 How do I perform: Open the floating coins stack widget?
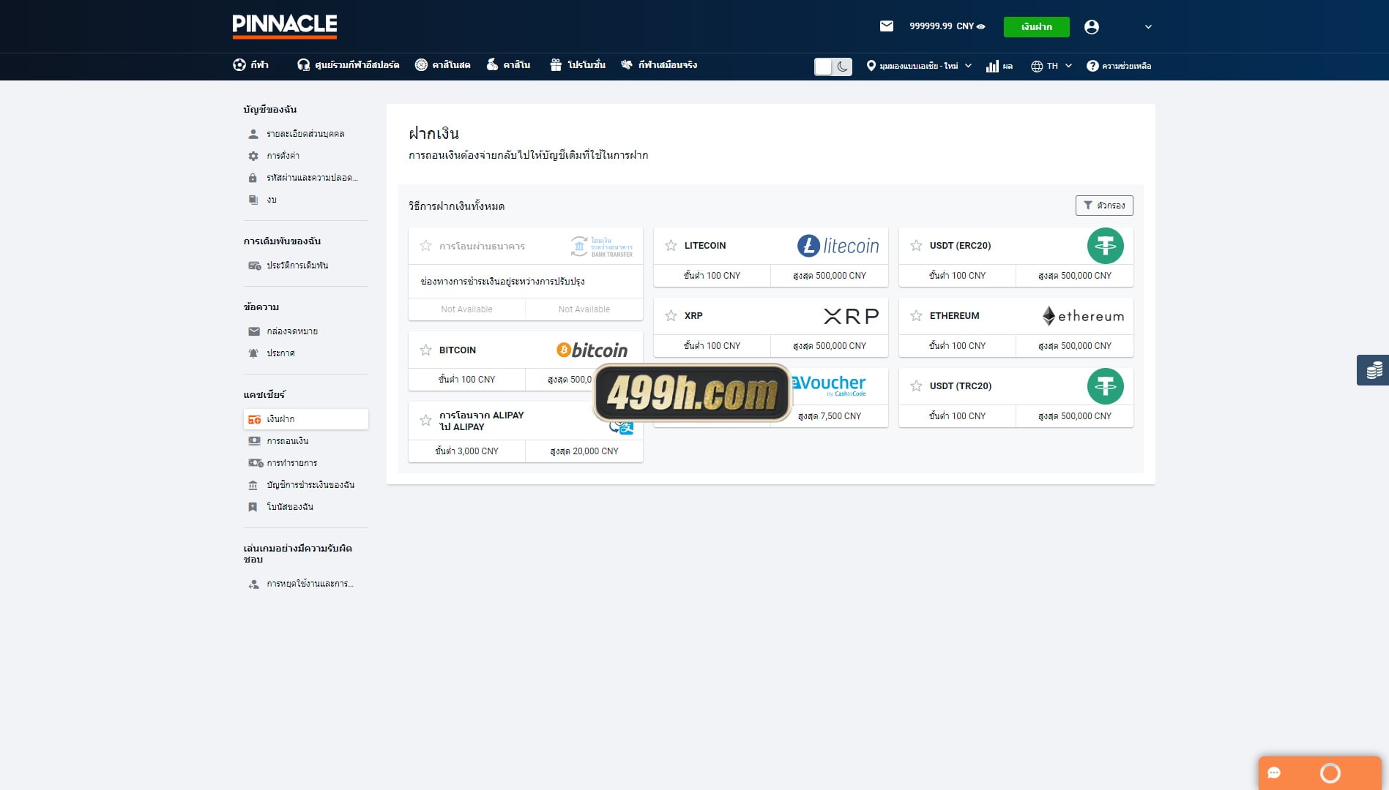(1373, 370)
